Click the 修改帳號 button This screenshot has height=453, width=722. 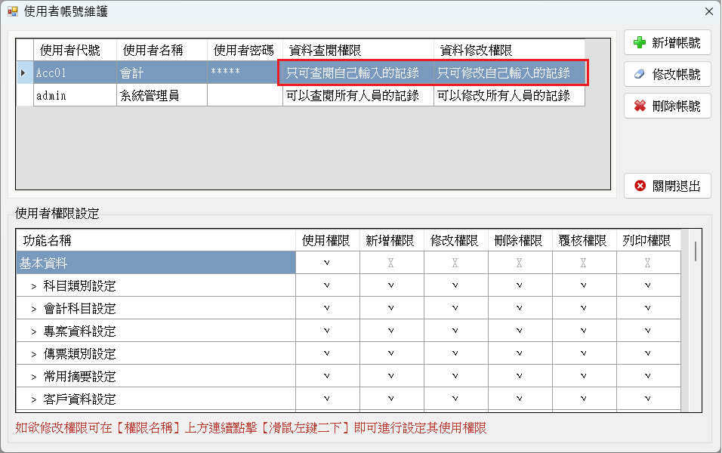667,74
